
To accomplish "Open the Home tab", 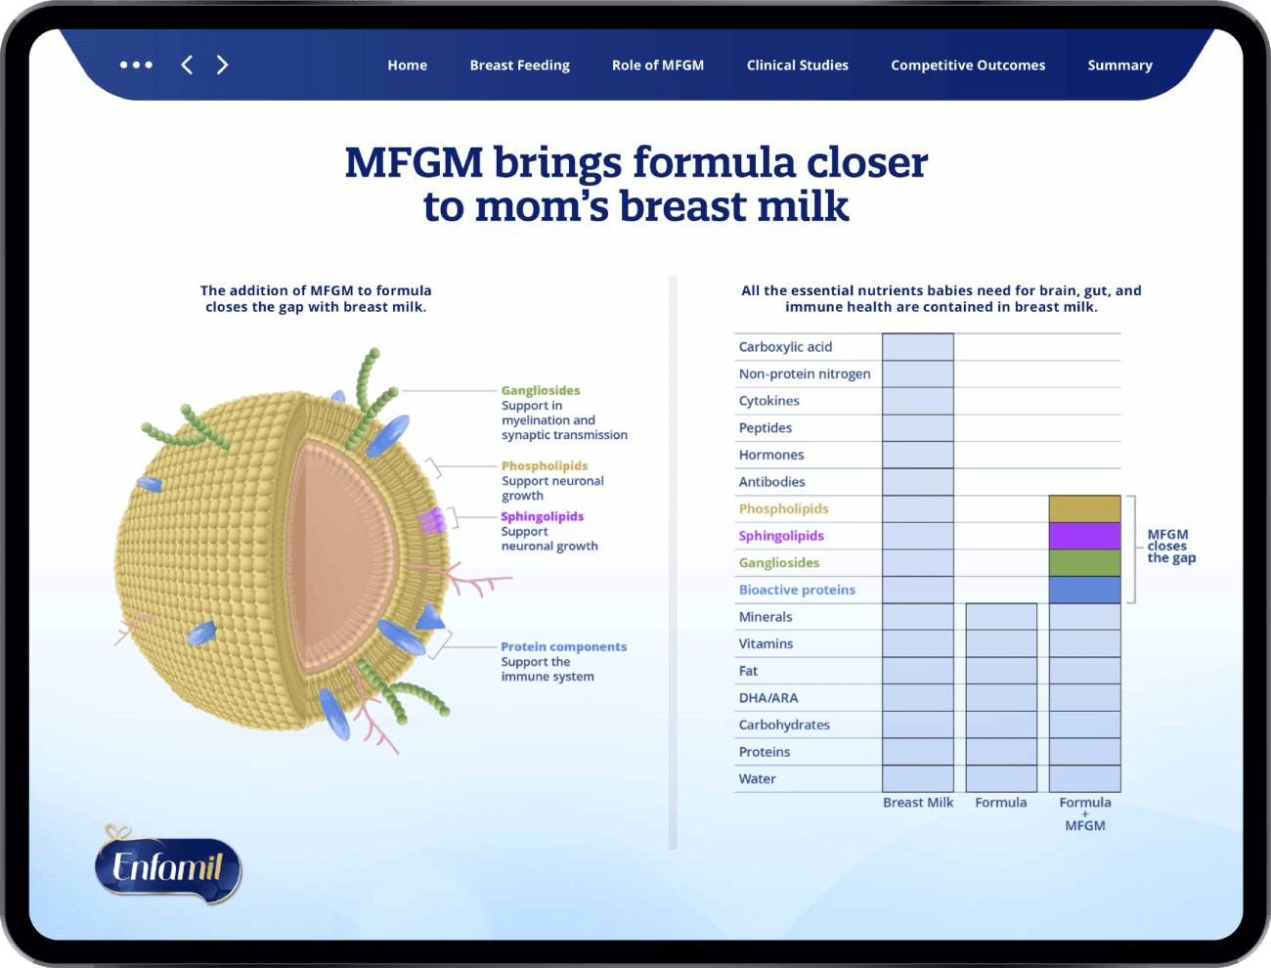I will coord(407,66).
